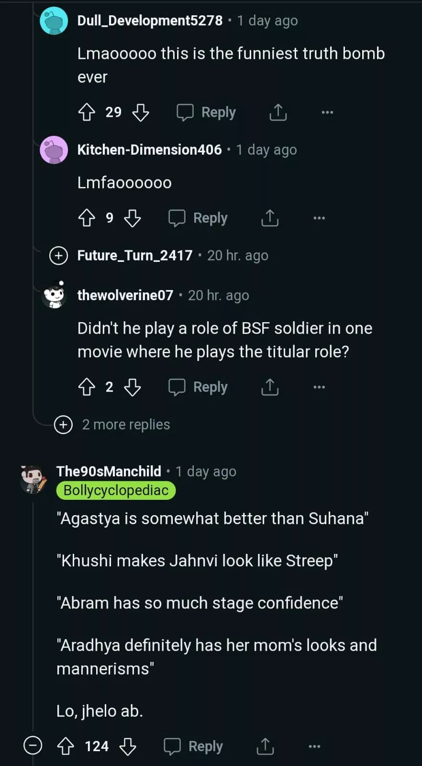Share The90sManchild's comment
Viewport: 422px width, 766px height.
[265, 746]
